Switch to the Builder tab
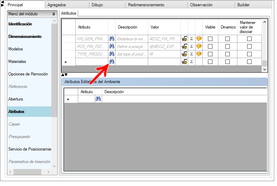The image size is (277, 186). point(253,5)
